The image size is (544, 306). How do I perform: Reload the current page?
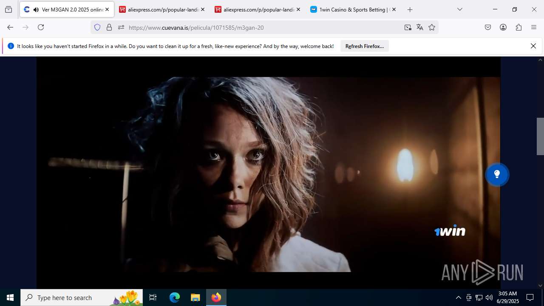point(41,27)
